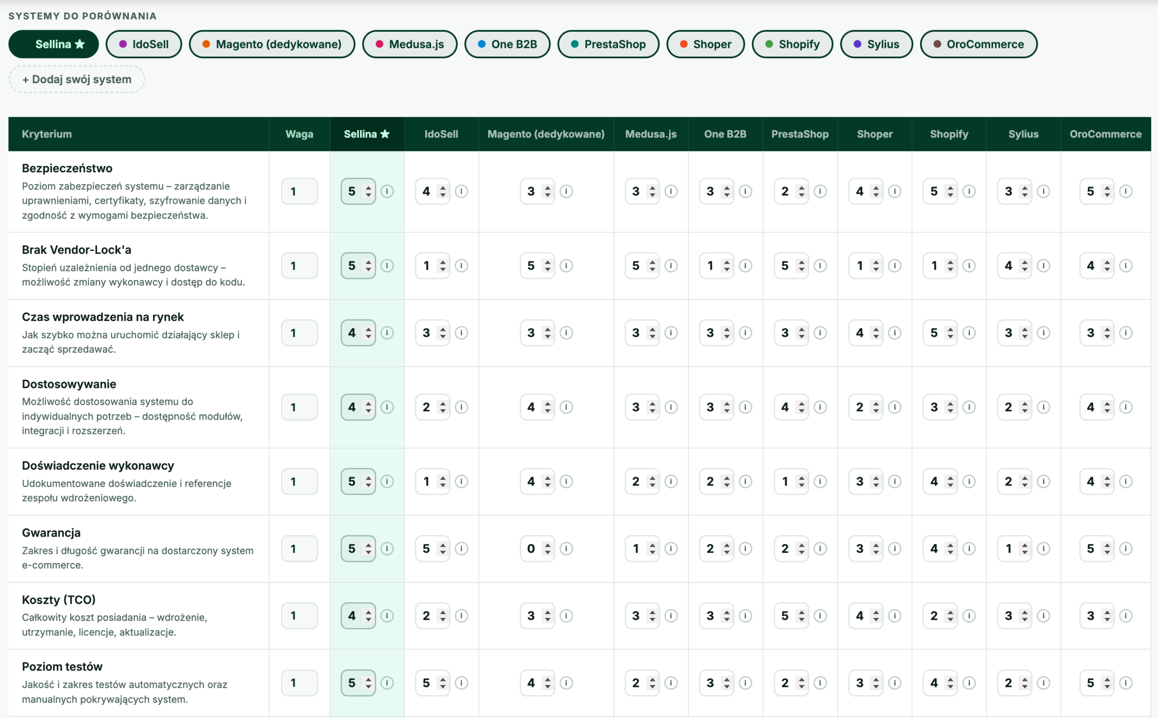View info for Shopify Gwarancja score
The image size is (1158, 718).
[969, 548]
